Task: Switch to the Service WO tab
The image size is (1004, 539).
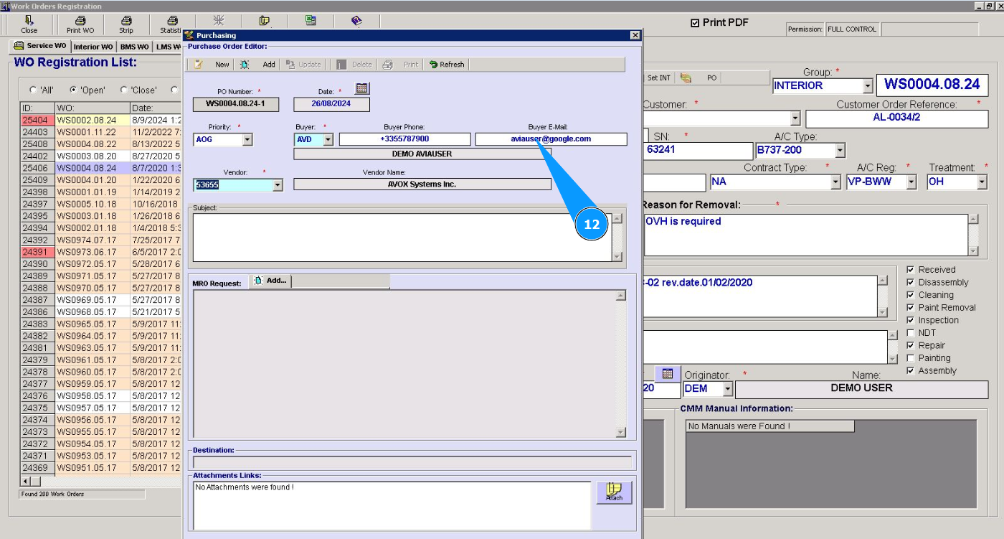Action: pos(40,46)
